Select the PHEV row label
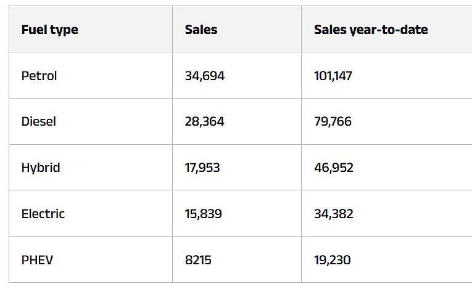Image resolution: width=472 pixels, height=292 pixels. (37, 260)
